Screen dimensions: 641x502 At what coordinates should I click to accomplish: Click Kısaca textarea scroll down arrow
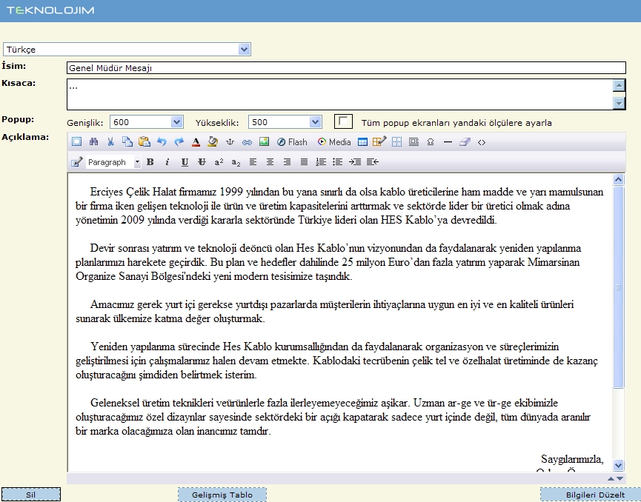coord(619,104)
